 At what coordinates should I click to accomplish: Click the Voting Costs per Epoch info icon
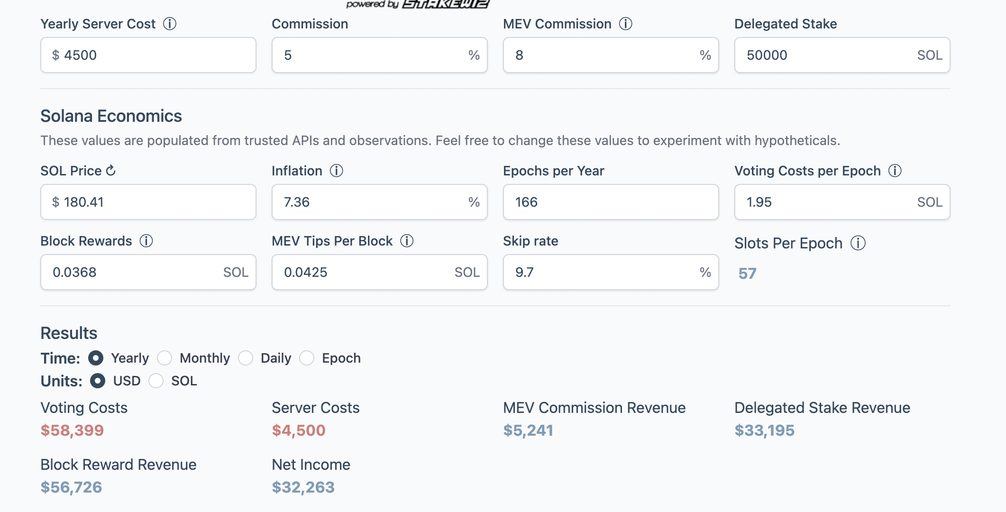(x=895, y=171)
